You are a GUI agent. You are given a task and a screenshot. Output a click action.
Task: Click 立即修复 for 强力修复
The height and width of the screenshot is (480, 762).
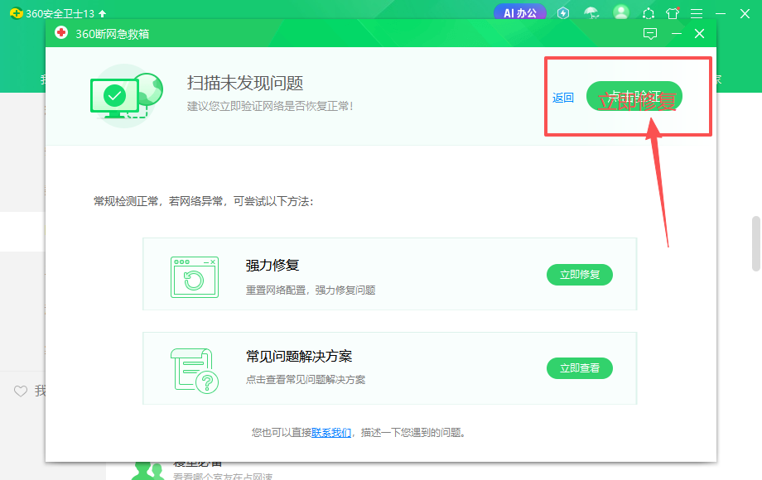(x=579, y=275)
